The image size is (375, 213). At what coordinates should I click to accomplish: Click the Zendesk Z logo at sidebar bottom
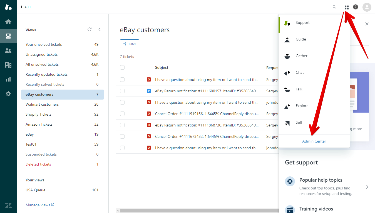point(8,206)
